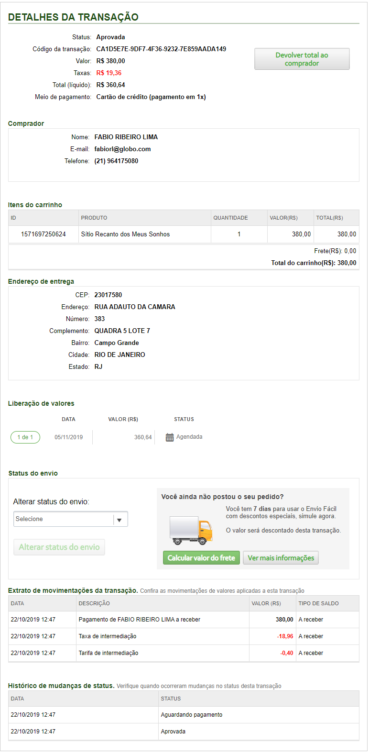Screen dimensions: 369x755
Task: Click the buyer email fabiorl@globo.com
Action: click(x=122, y=149)
